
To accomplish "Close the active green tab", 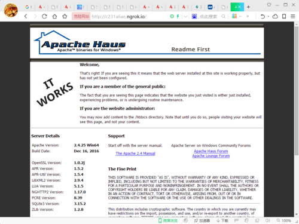I will click(x=240, y=7).
